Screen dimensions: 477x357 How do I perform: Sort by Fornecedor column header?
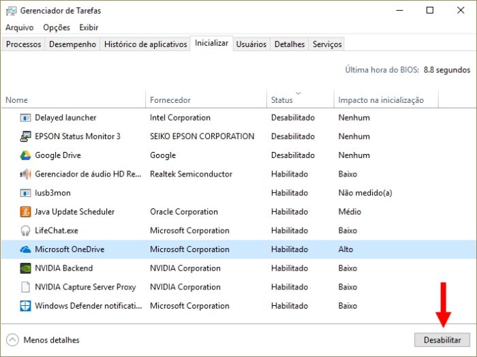[206, 99]
